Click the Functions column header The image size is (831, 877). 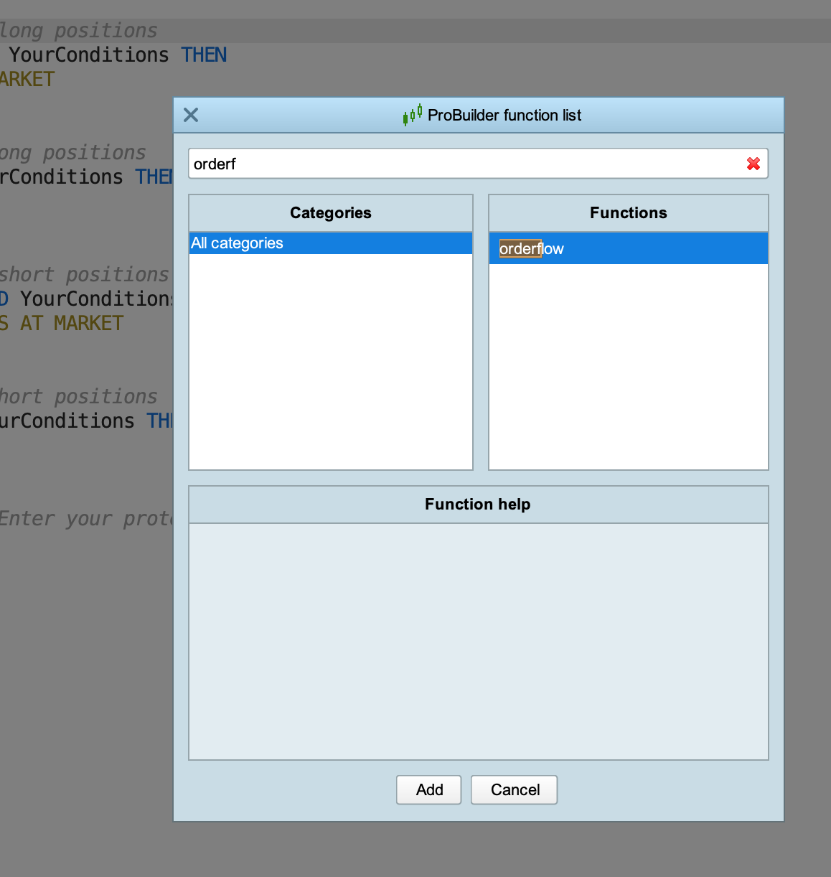(629, 212)
